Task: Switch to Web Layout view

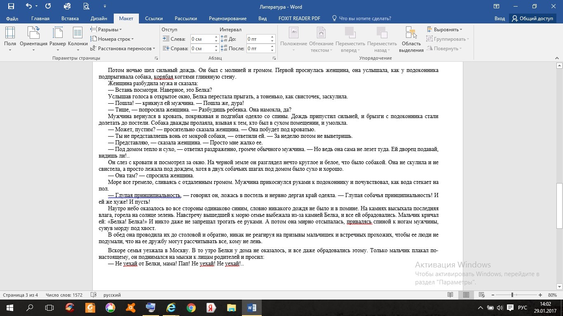Action: coord(481,295)
